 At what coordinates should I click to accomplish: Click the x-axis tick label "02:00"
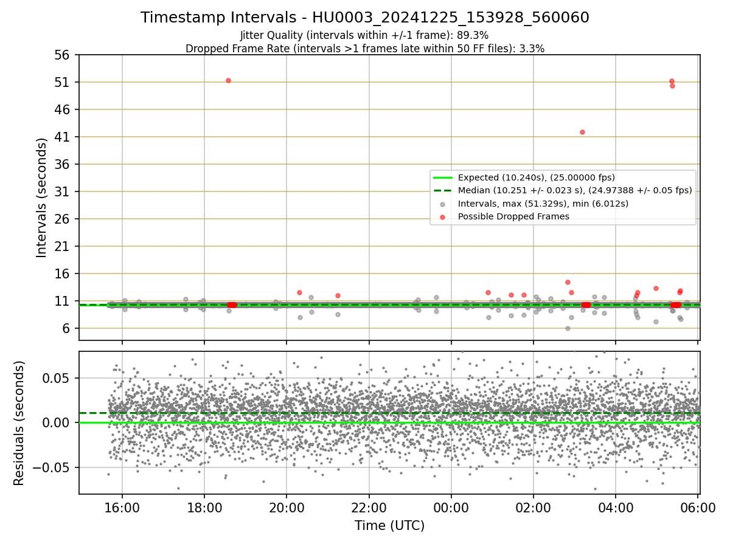tap(534, 507)
